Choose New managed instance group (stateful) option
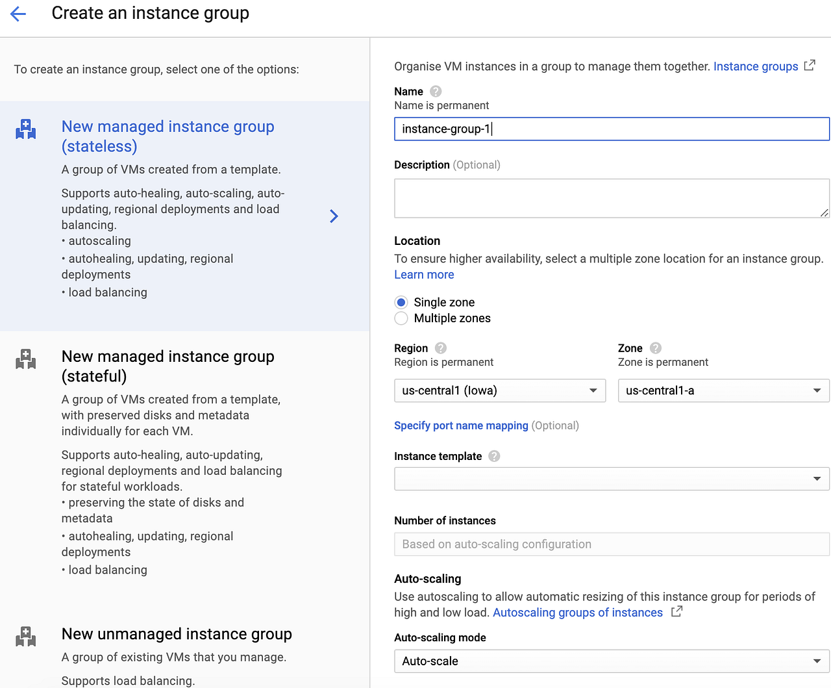The width and height of the screenshot is (831, 688). click(167, 366)
